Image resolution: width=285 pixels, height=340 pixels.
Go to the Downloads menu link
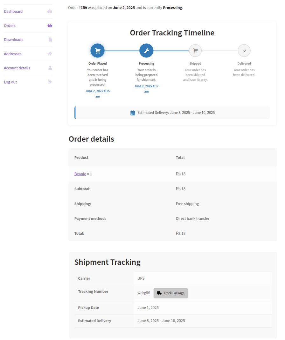coord(13,40)
